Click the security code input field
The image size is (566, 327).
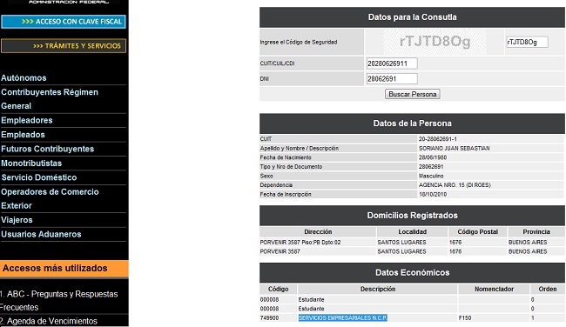527,42
